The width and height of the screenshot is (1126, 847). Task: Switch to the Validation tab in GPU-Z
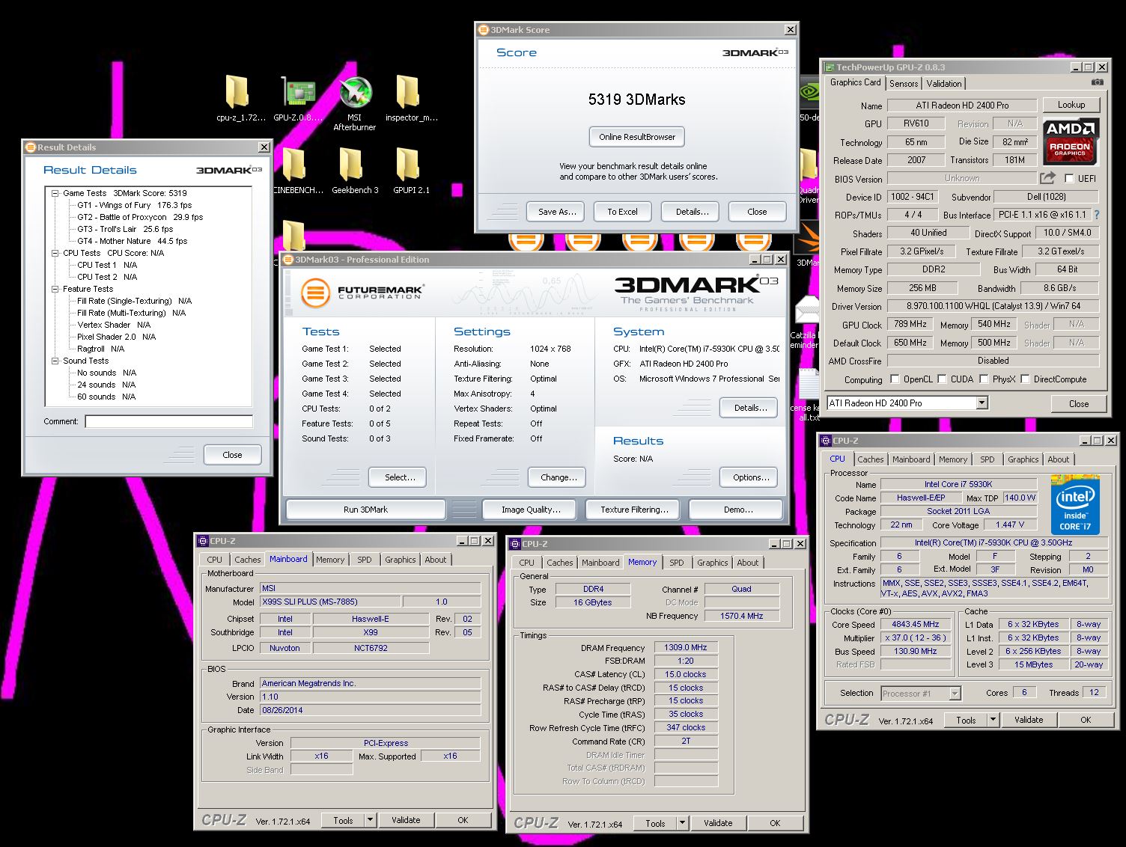(943, 84)
